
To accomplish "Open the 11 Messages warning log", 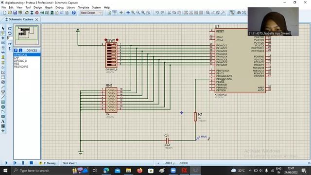I will [x=48, y=163].
